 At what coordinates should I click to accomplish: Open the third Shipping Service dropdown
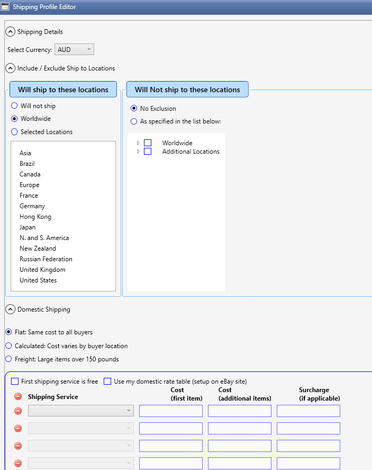click(81, 446)
